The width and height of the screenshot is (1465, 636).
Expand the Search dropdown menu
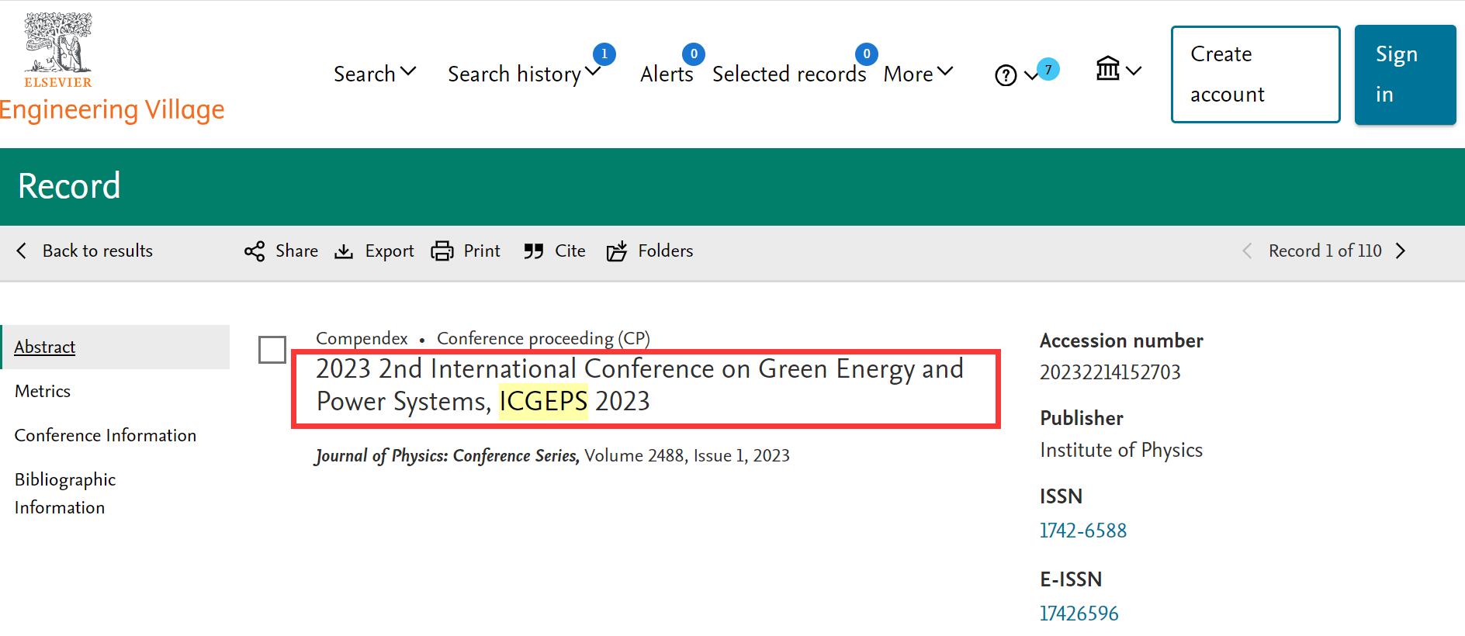[375, 74]
